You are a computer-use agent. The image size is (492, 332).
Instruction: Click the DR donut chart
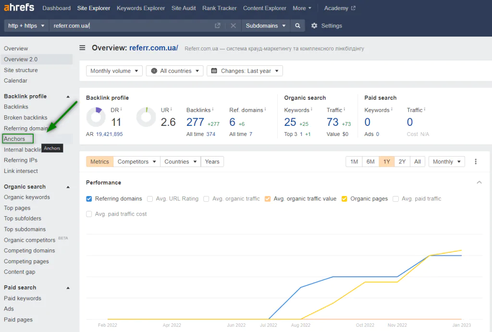pos(96,117)
